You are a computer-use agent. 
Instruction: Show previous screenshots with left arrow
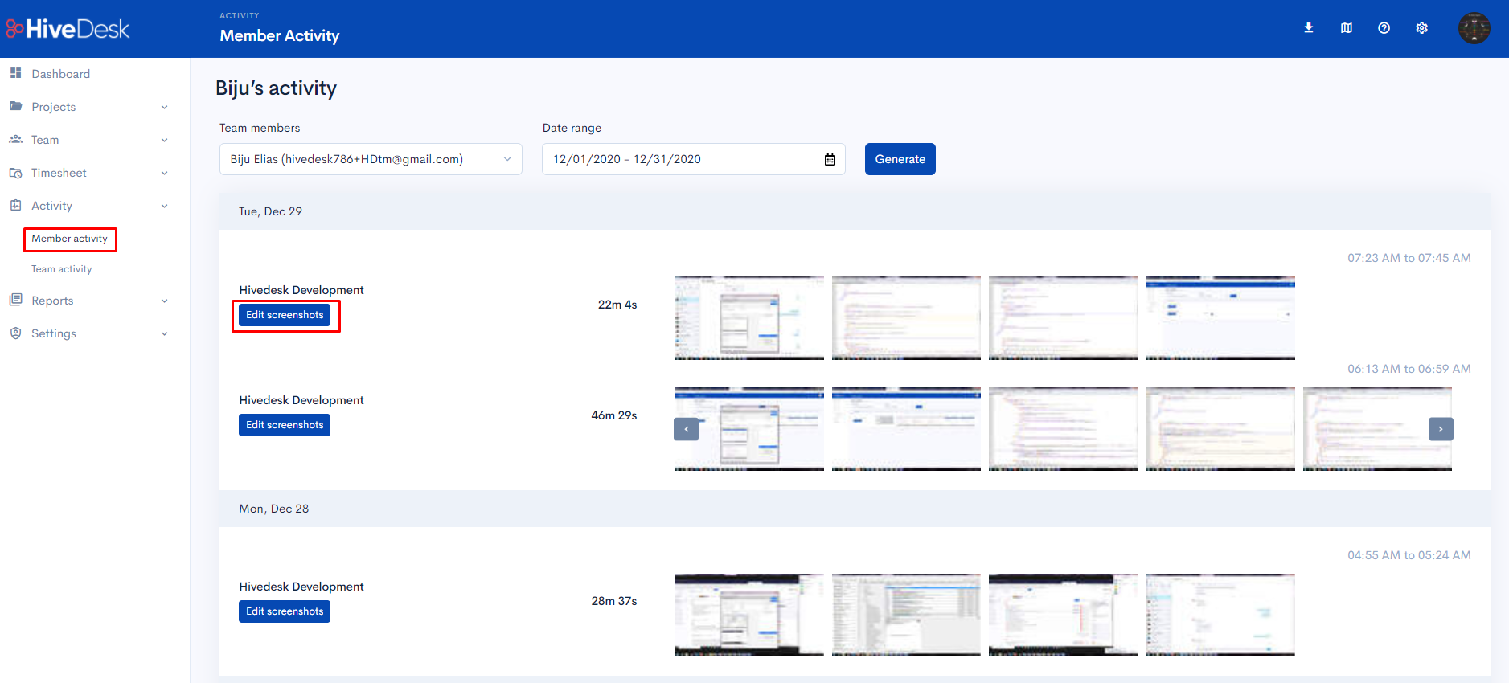pyautogui.click(x=686, y=429)
